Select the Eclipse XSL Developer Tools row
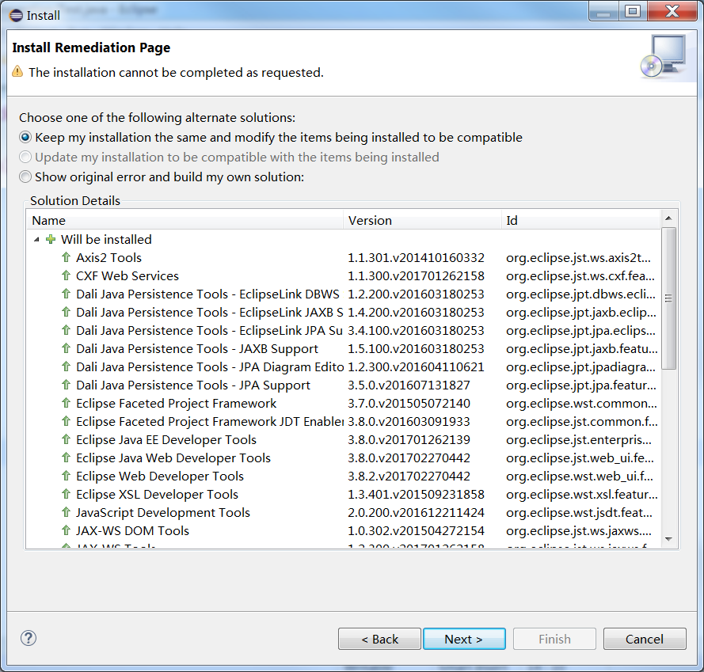 344,494
